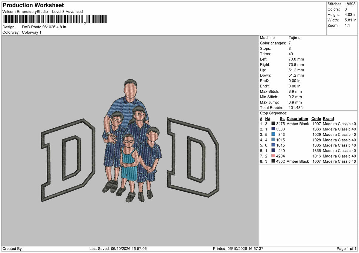Click the 'EndY:' label
Image resolution: width=359 pixels, height=253 pixels.
pos(265,86)
